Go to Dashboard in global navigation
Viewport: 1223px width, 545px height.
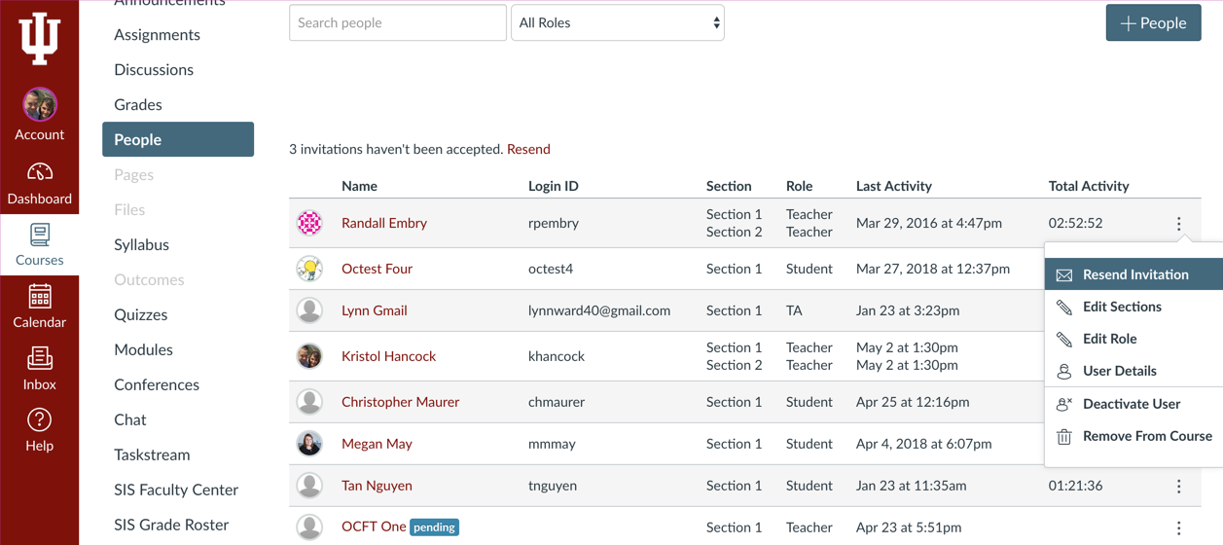[40, 184]
